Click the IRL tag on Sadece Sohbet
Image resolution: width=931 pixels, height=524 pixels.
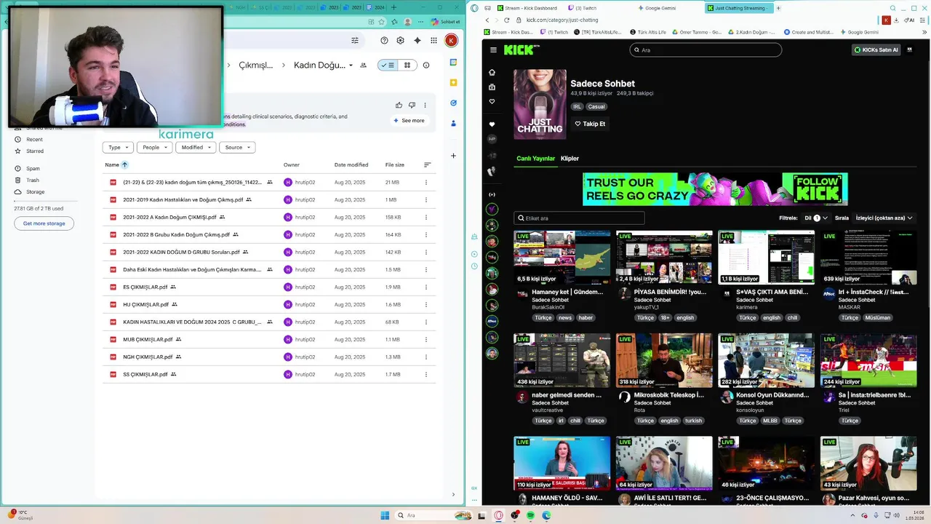pyautogui.click(x=577, y=107)
